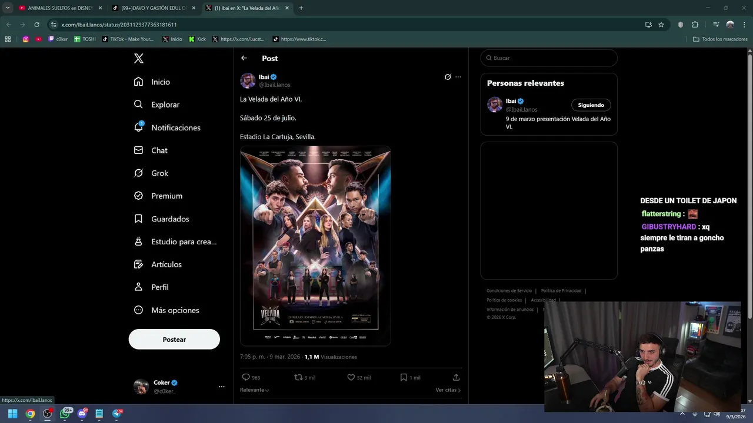Open Chat in X sidebar

click(151, 150)
